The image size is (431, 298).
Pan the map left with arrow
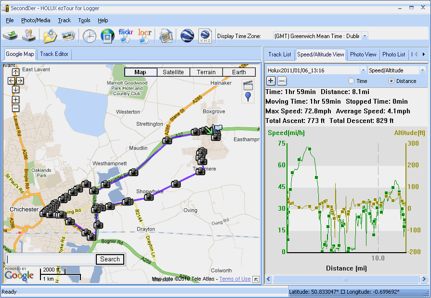click(x=11, y=81)
